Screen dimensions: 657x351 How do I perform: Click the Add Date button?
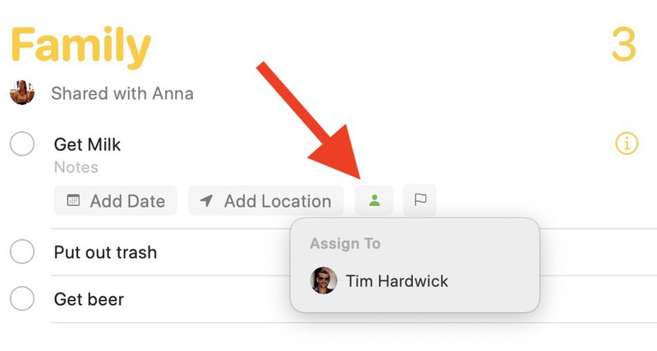point(116,201)
